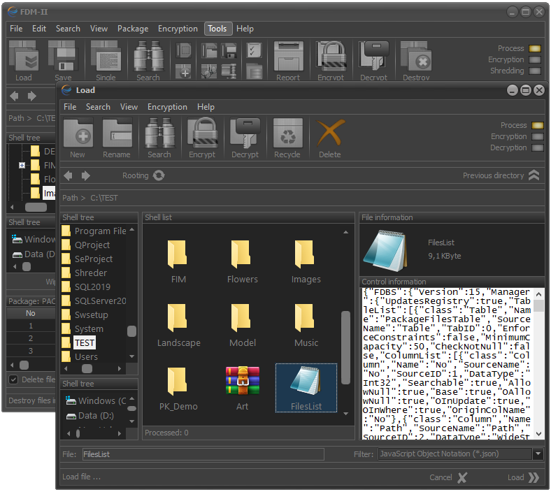Viewport: 551px width, 492px height.
Task: Click the Rename icon in Load toolbar
Action: [117, 133]
